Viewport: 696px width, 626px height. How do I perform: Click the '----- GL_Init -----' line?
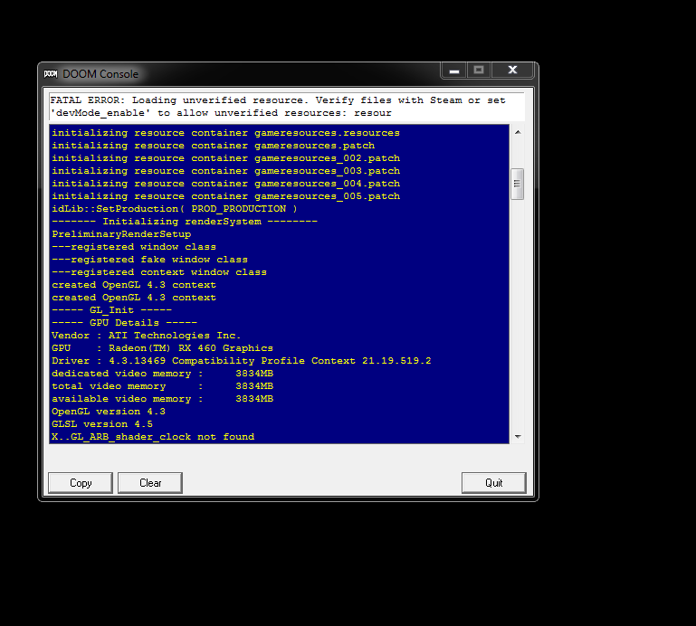[111, 310]
